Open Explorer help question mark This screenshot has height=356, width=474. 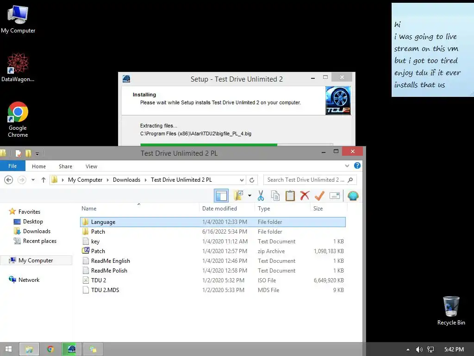coord(357,165)
